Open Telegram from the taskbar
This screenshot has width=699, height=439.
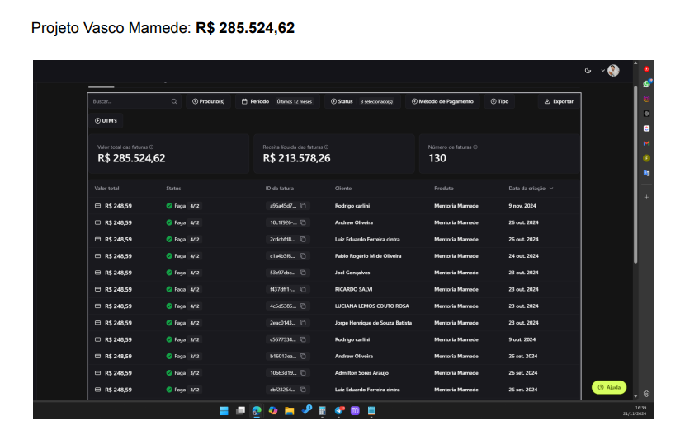click(339, 410)
